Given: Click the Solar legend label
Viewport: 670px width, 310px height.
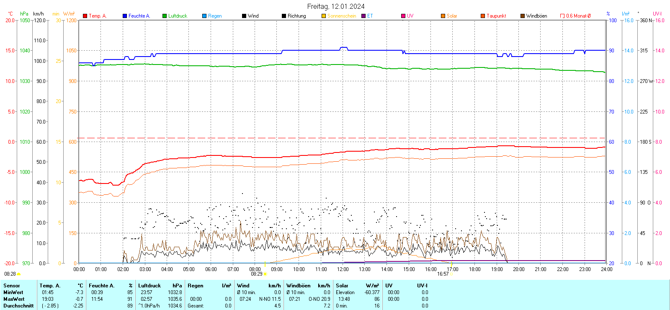Looking at the screenshot, I should coord(452,16).
